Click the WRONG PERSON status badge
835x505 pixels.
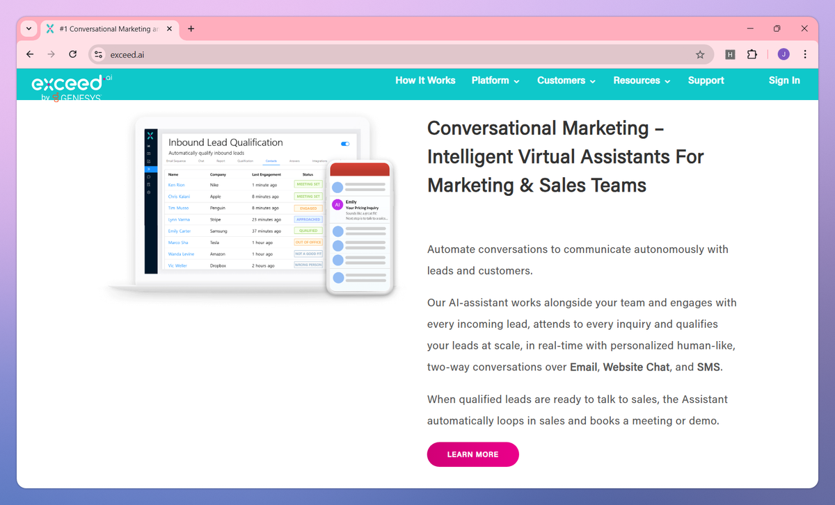[308, 265]
